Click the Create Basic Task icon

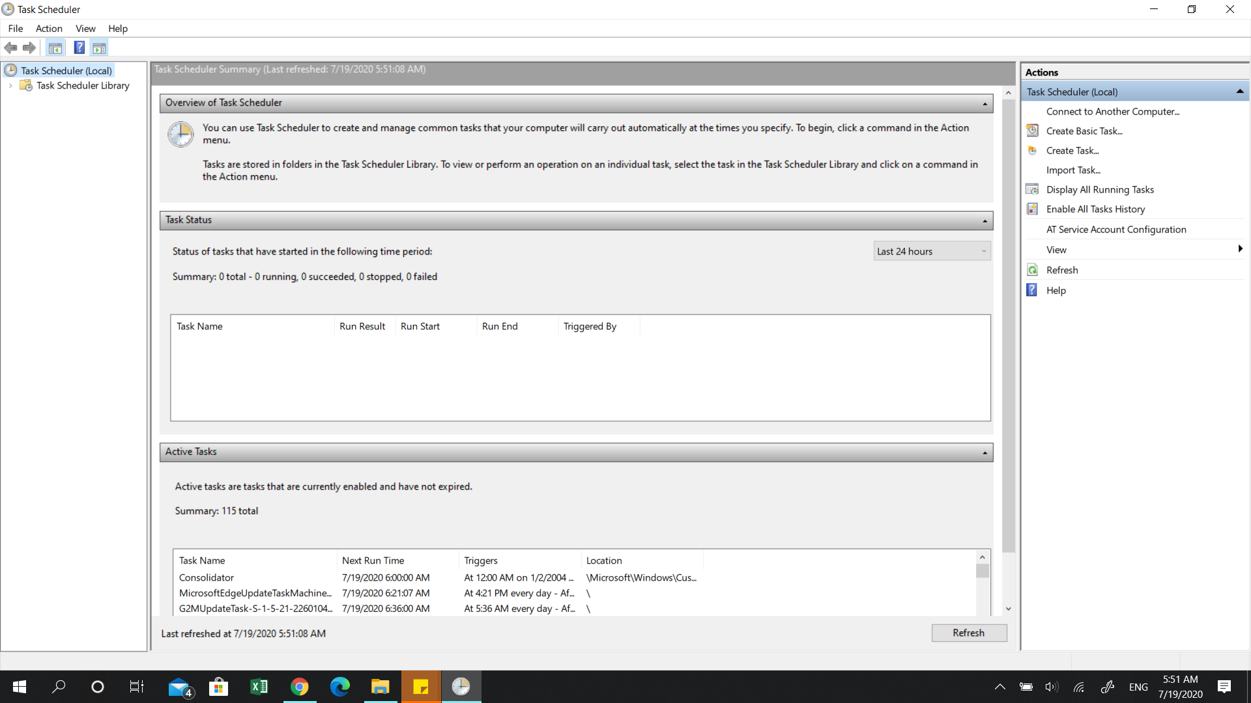tap(1032, 131)
